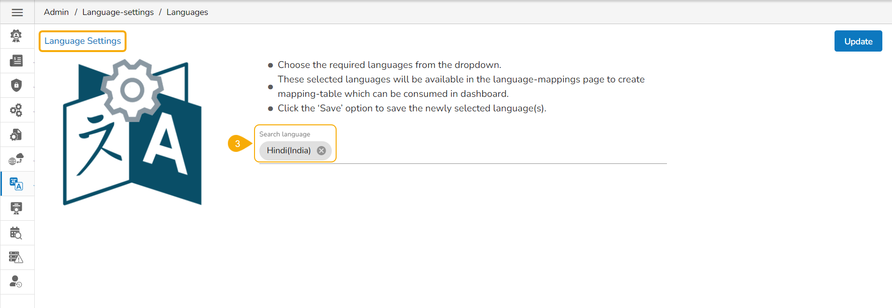Viewport: 892px width, 308px height.
Task: Click the globe and cloud sync icon
Action: pyautogui.click(x=16, y=159)
